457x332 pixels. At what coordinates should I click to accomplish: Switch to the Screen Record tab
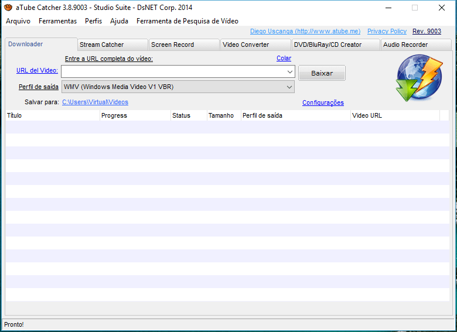click(x=184, y=45)
